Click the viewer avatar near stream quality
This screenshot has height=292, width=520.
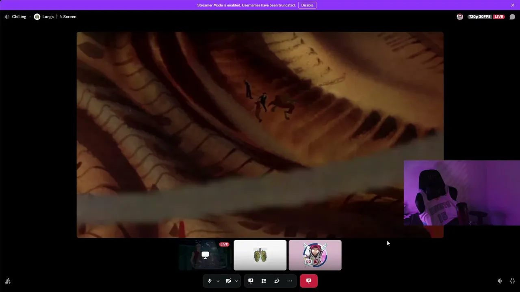click(460, 17)
